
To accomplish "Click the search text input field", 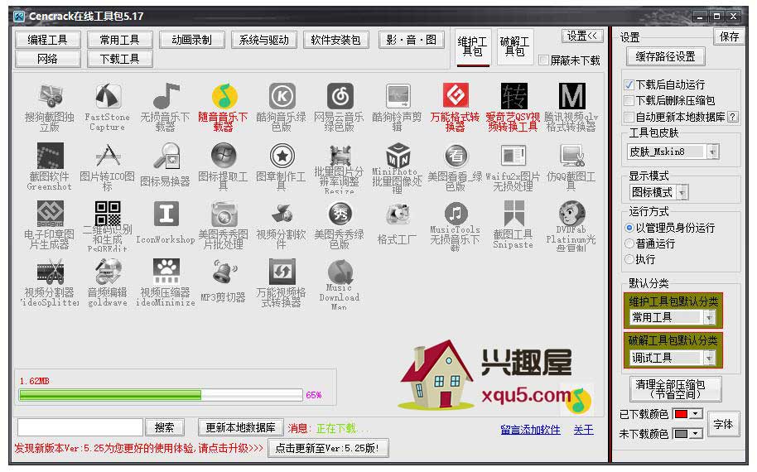I will point(80,427).
